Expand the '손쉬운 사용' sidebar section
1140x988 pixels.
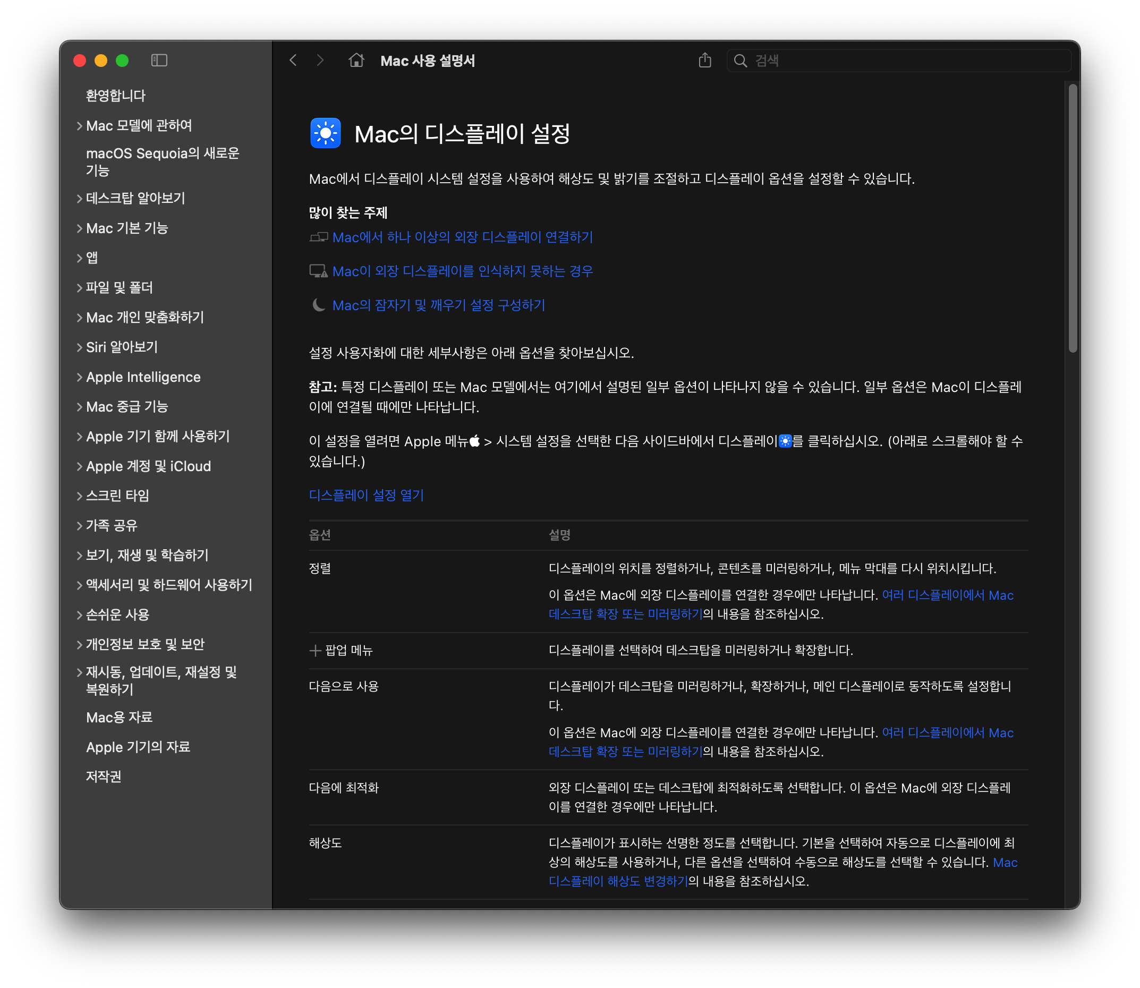79,615
